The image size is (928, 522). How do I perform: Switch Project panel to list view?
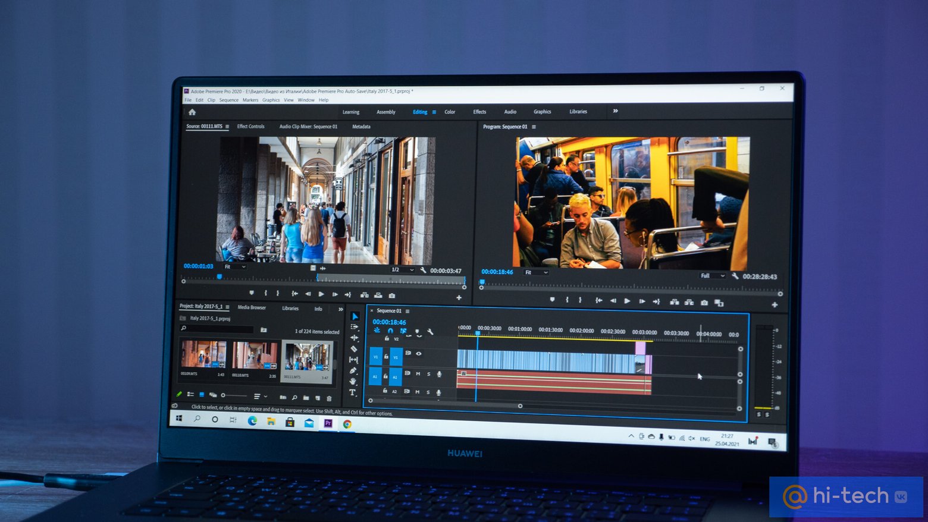(x=190, y=394)
